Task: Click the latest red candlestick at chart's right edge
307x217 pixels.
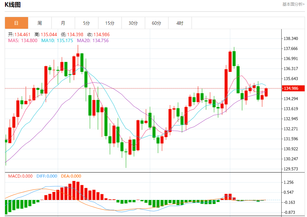Action: coord(266,92)
